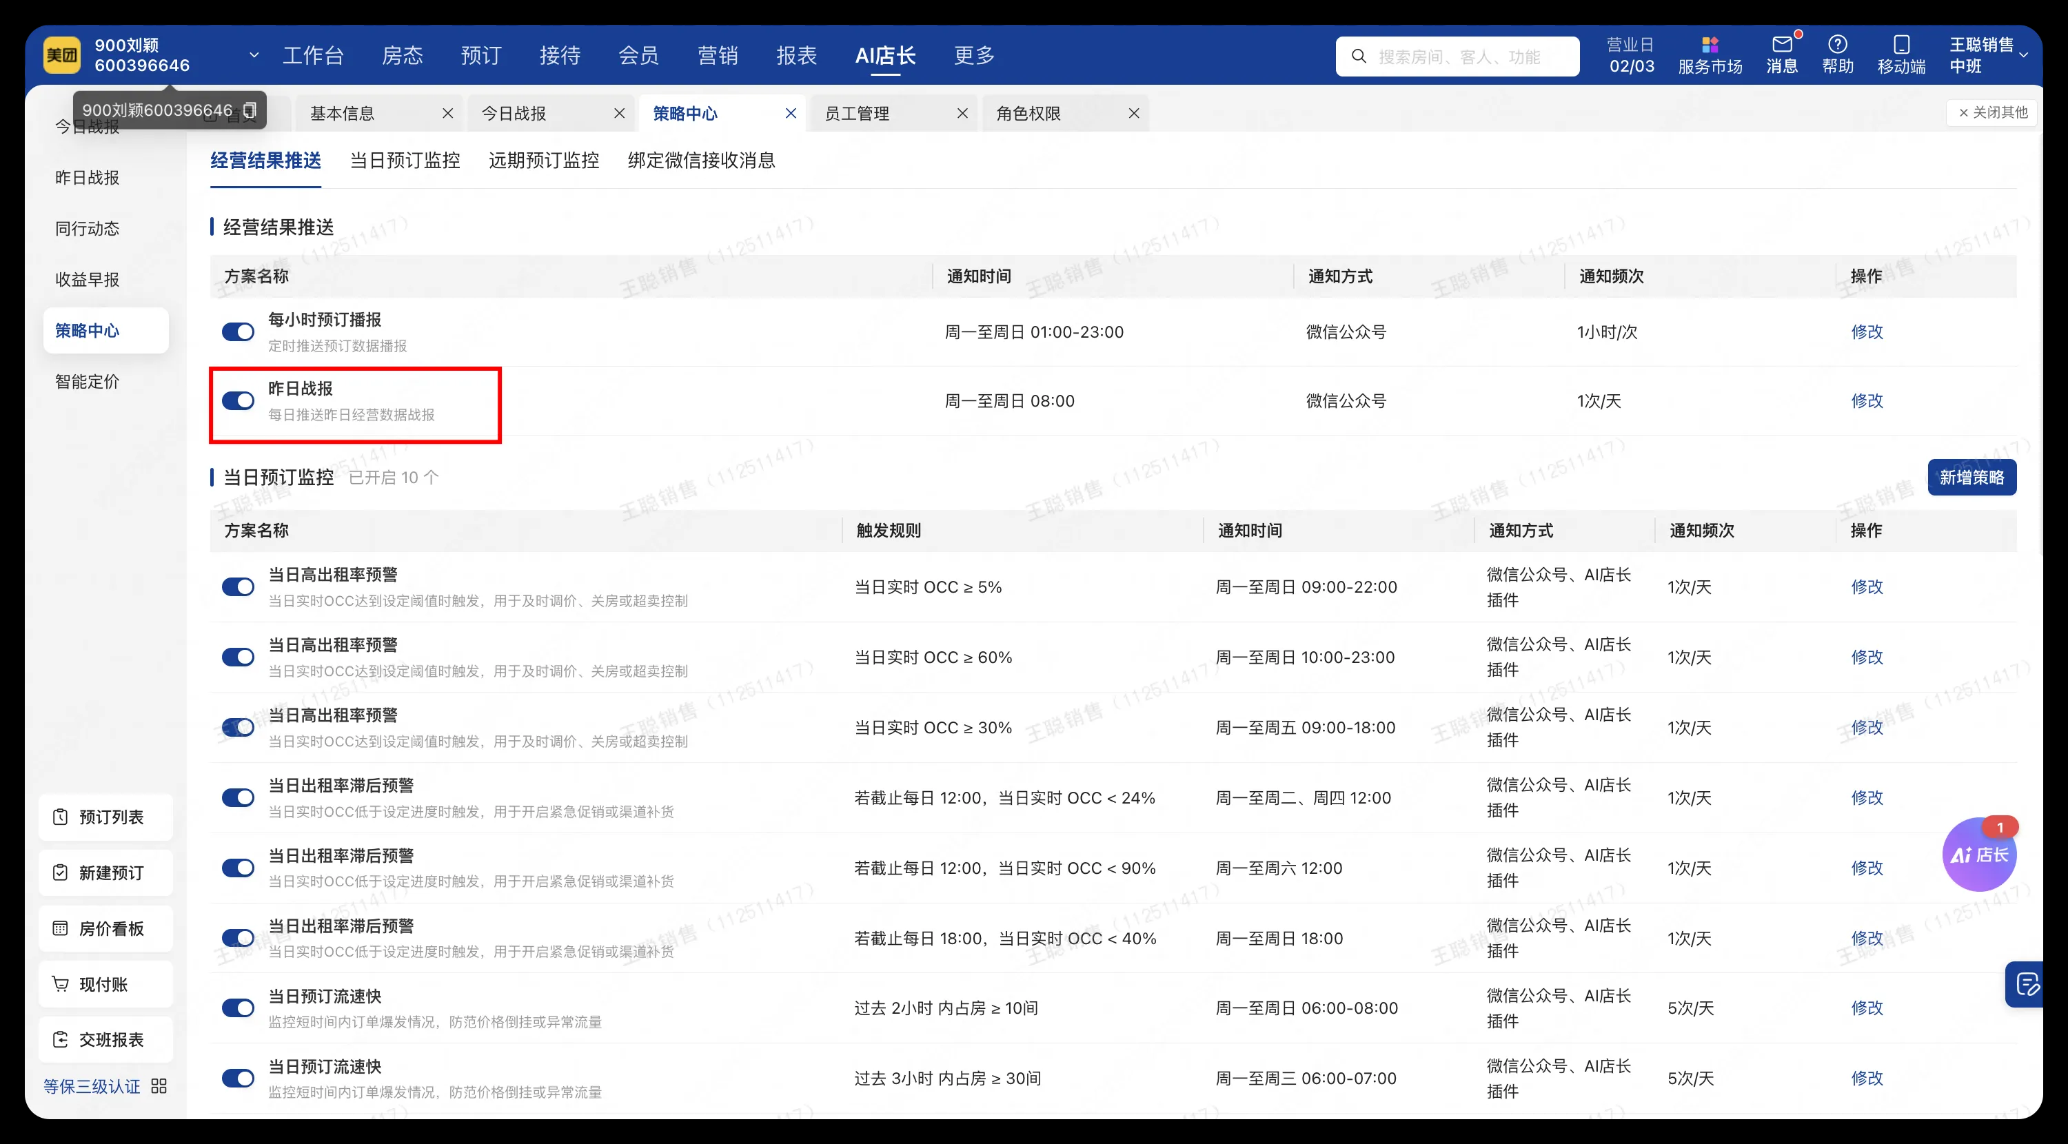Image resolution: width=2068 pixels, height=1144 pixels.
Task: Disable the first 当日高出租率预警 rule
Action: click(x=239, y=587)
